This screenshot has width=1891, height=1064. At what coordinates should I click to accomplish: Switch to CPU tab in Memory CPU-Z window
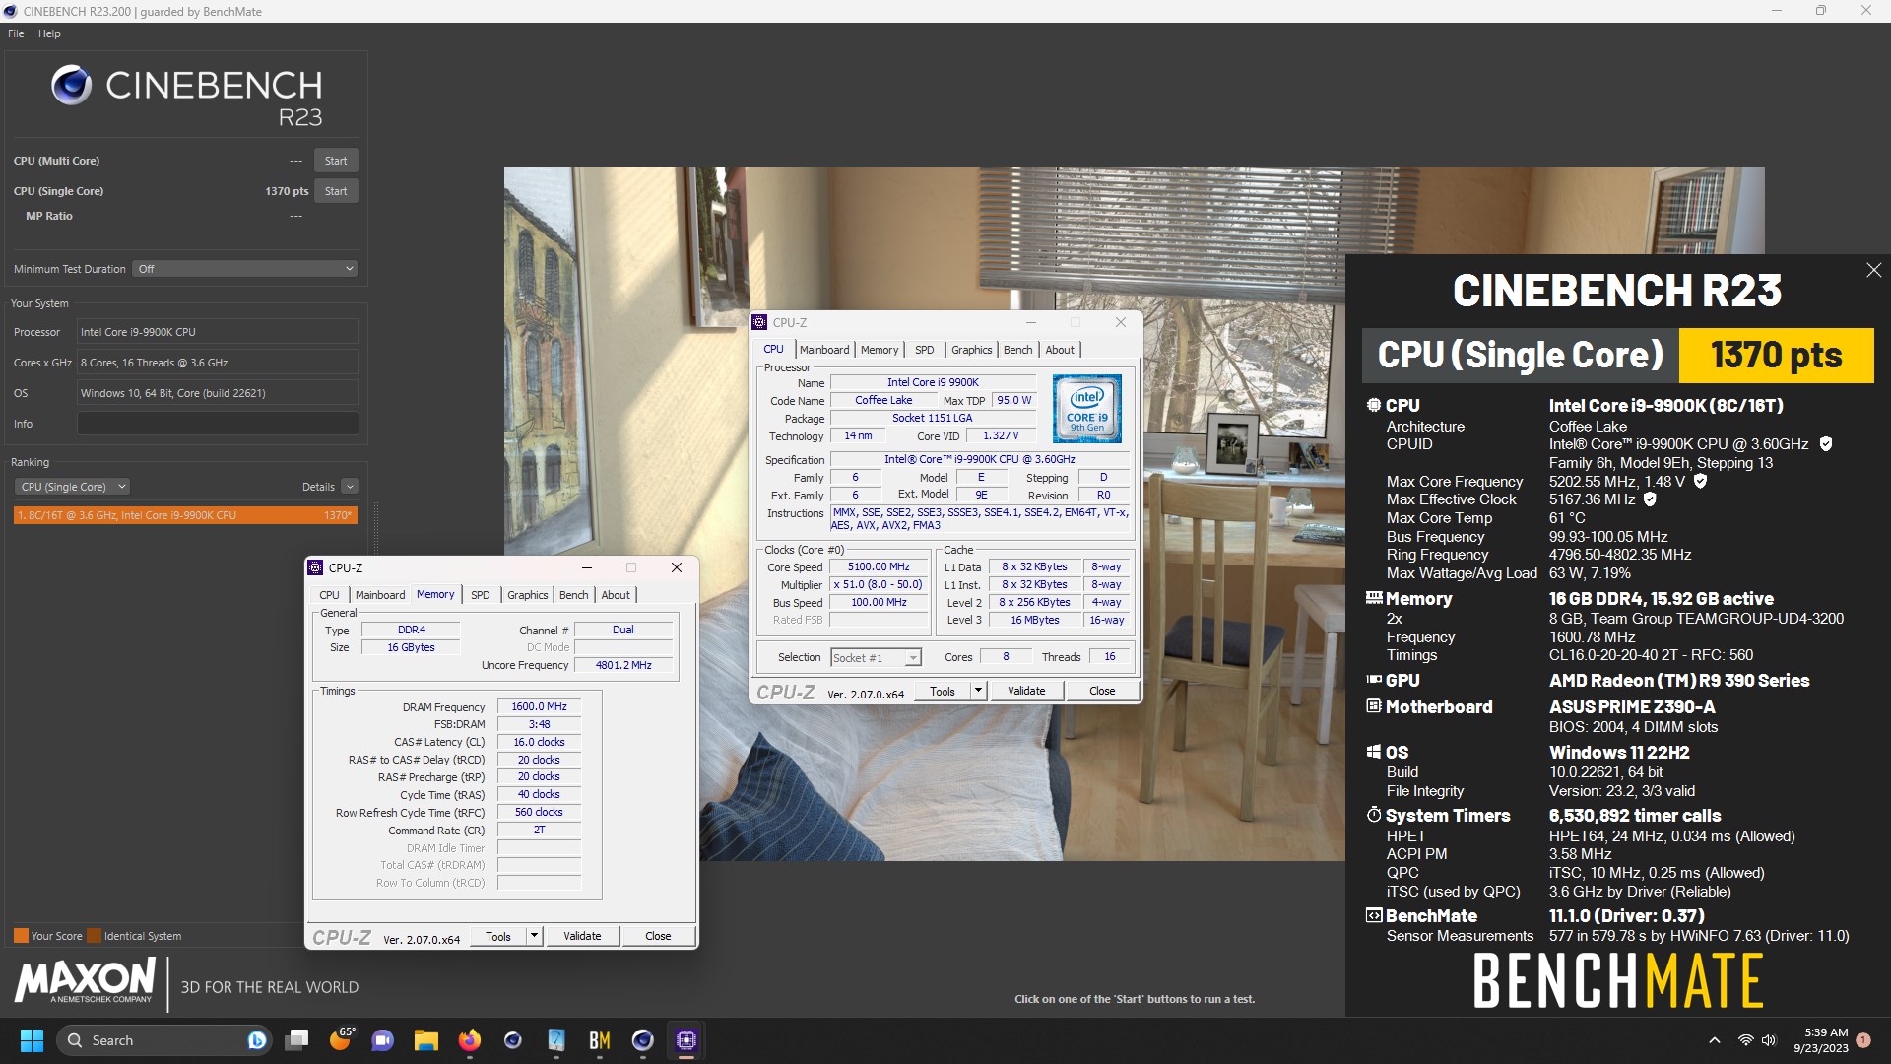click(x=329, y=595)
